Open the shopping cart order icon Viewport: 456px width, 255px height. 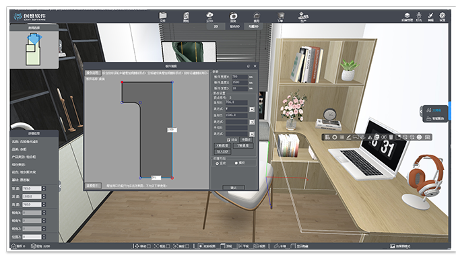click(280, 17)
